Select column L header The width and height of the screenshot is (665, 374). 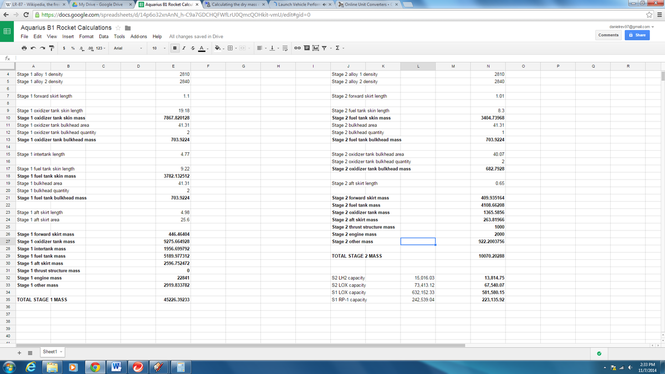[x=418, y=66]
